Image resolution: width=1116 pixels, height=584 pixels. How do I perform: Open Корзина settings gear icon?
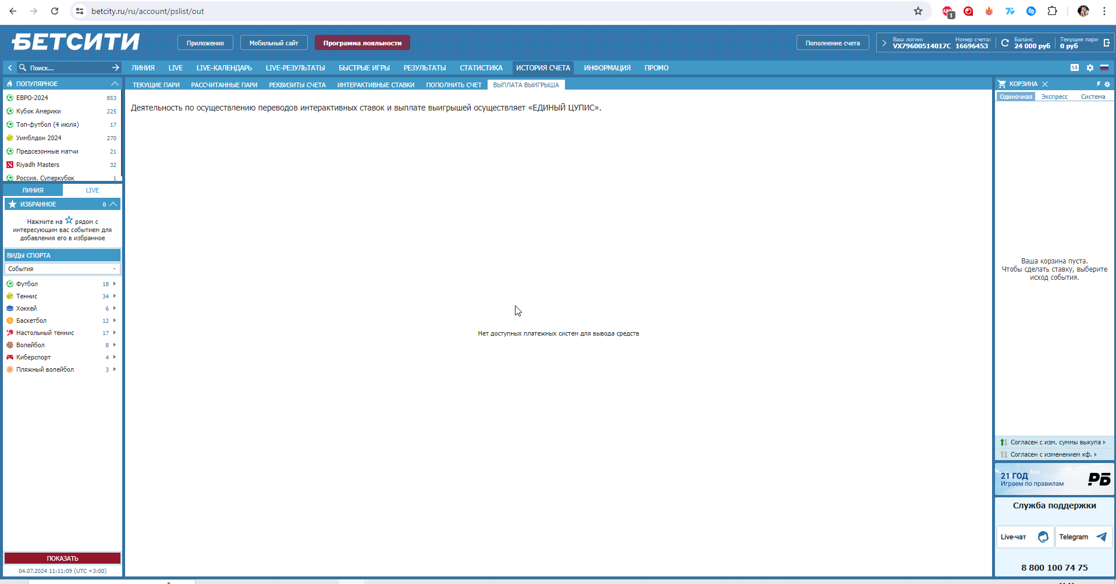coord(1107,84)
